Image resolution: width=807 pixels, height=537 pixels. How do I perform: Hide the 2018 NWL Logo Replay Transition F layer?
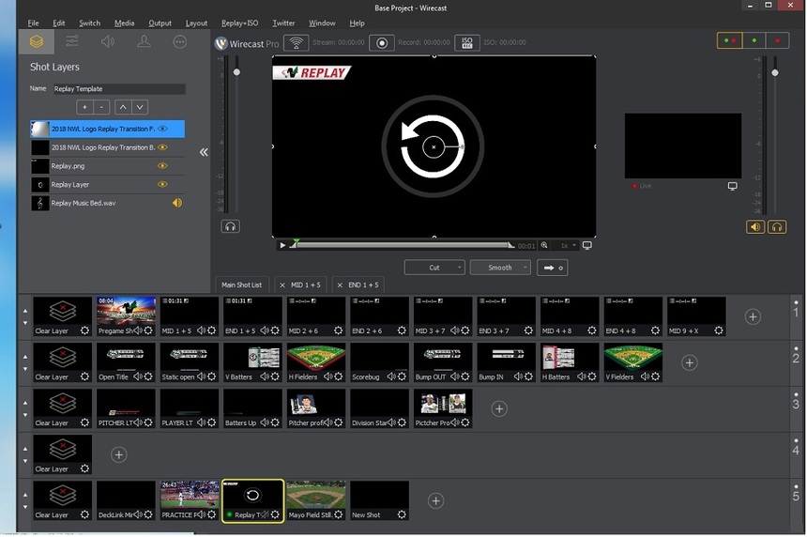coord(162,129)
